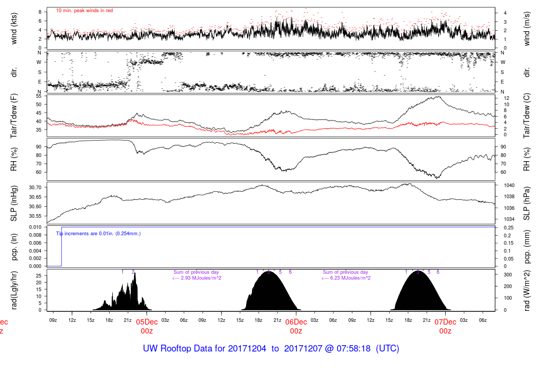542x370 pixels.
Task: Click the 'Tip increments are 0.01in.' annotation
Action: click(x=85, y=234)
